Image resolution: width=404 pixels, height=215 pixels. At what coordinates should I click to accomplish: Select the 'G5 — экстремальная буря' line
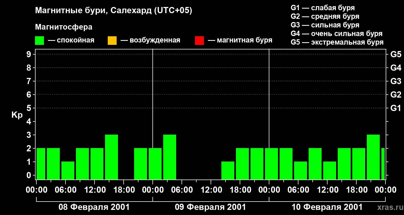point(337,42)
